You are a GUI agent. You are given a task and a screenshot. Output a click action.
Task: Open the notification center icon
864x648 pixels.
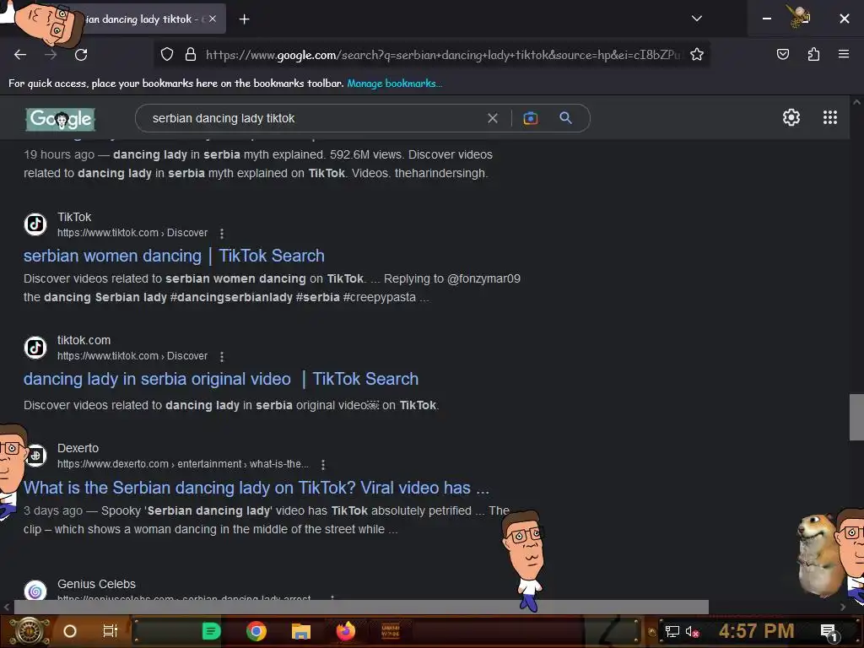[x=829, y=631]
